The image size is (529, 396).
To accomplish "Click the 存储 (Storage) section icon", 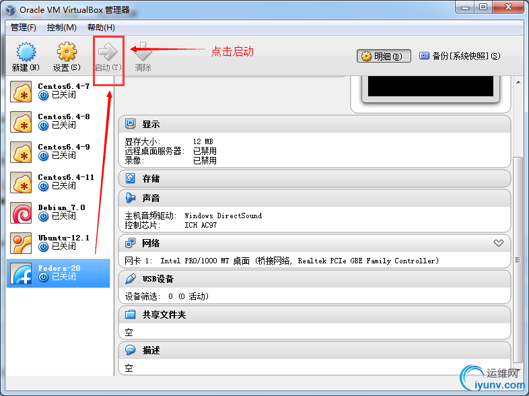I will coord(130,178).
